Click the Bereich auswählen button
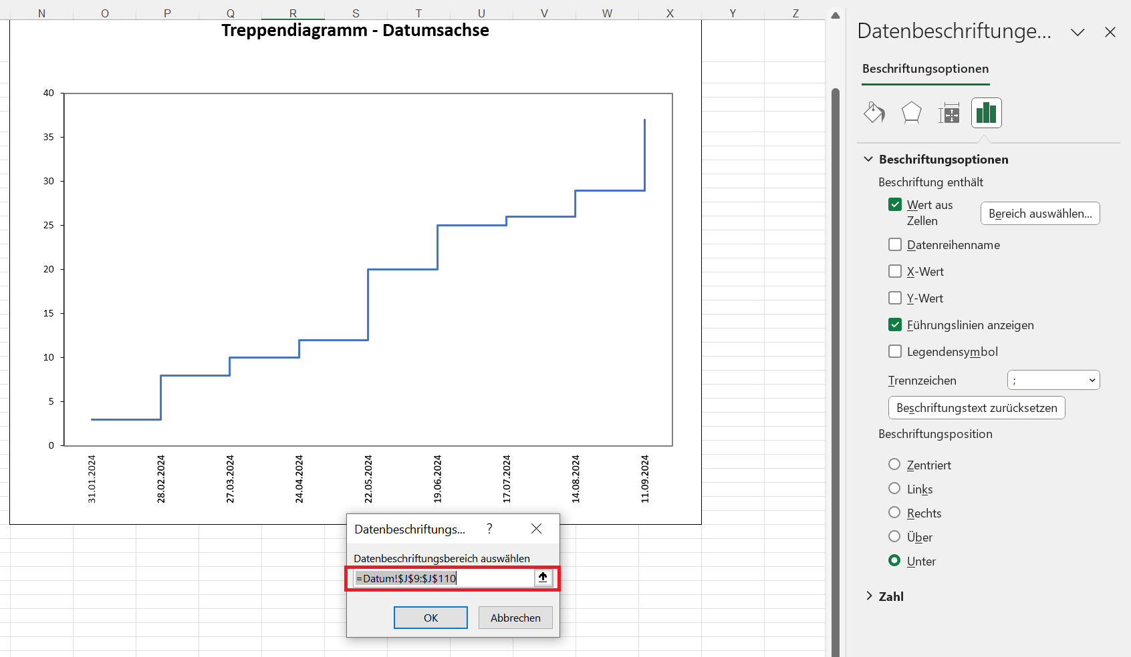The height and width of the screenshot is (657, 1131). pyautogui.click(x=1040, y=214)
